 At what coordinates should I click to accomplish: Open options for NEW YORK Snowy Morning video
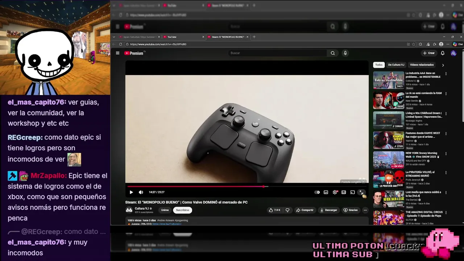(x=446, y=154)
